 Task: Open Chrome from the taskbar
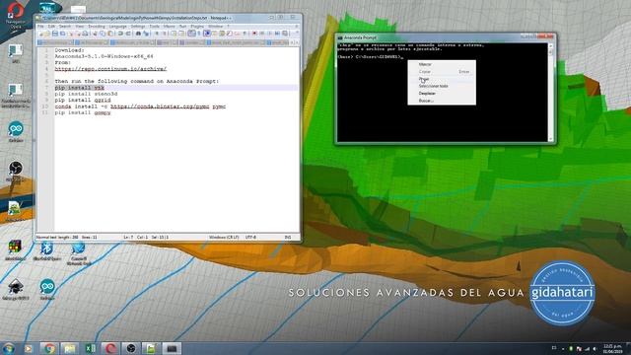click(49, 348)
